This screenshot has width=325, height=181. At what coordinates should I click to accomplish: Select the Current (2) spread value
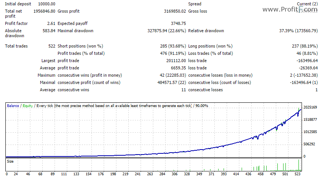(x=307, y=4)
